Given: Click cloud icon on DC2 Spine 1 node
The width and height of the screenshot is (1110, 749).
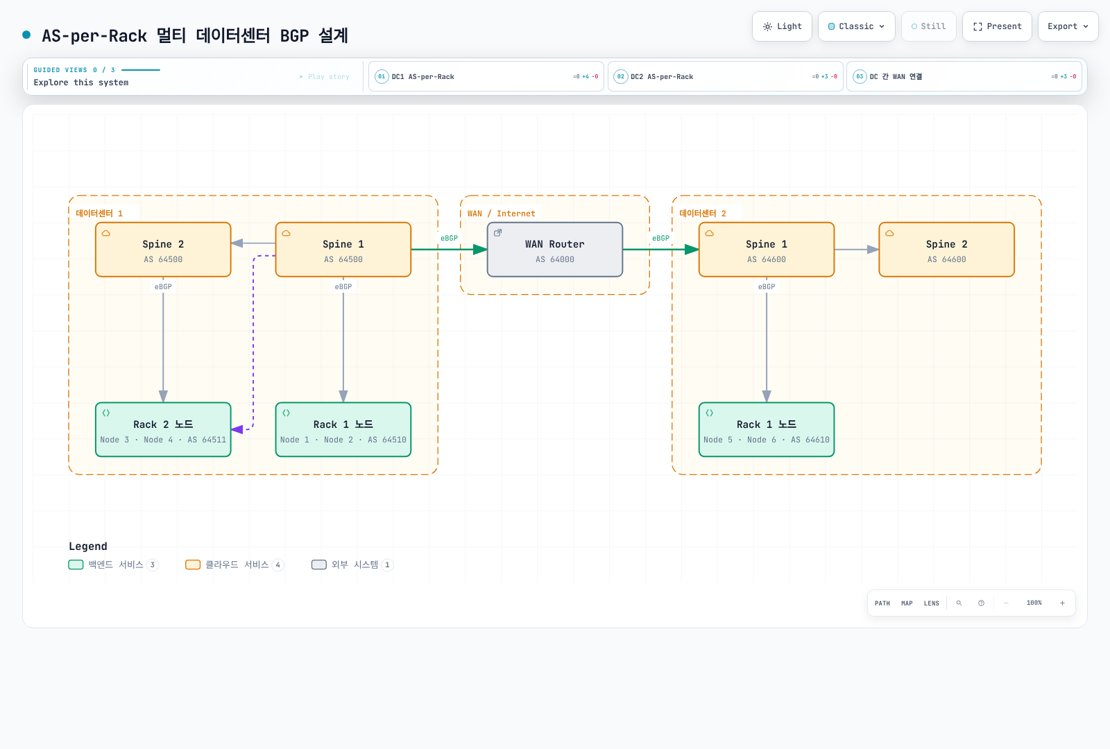Looking at the screenshot, I should click(x=709, y=233).
